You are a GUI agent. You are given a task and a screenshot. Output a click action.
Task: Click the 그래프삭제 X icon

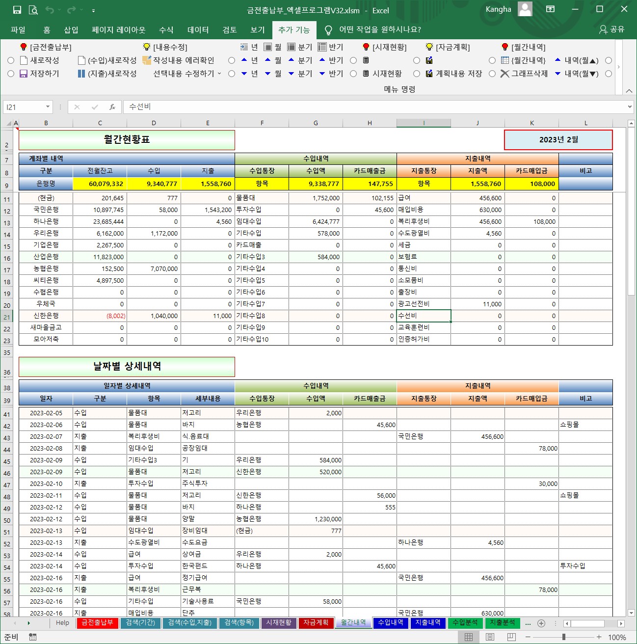(505, 74)
